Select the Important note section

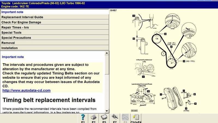click(55, 12)
